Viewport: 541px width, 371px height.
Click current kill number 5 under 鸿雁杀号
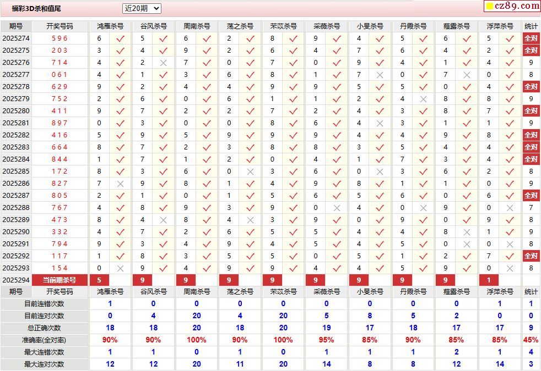[x=99, y=280]
